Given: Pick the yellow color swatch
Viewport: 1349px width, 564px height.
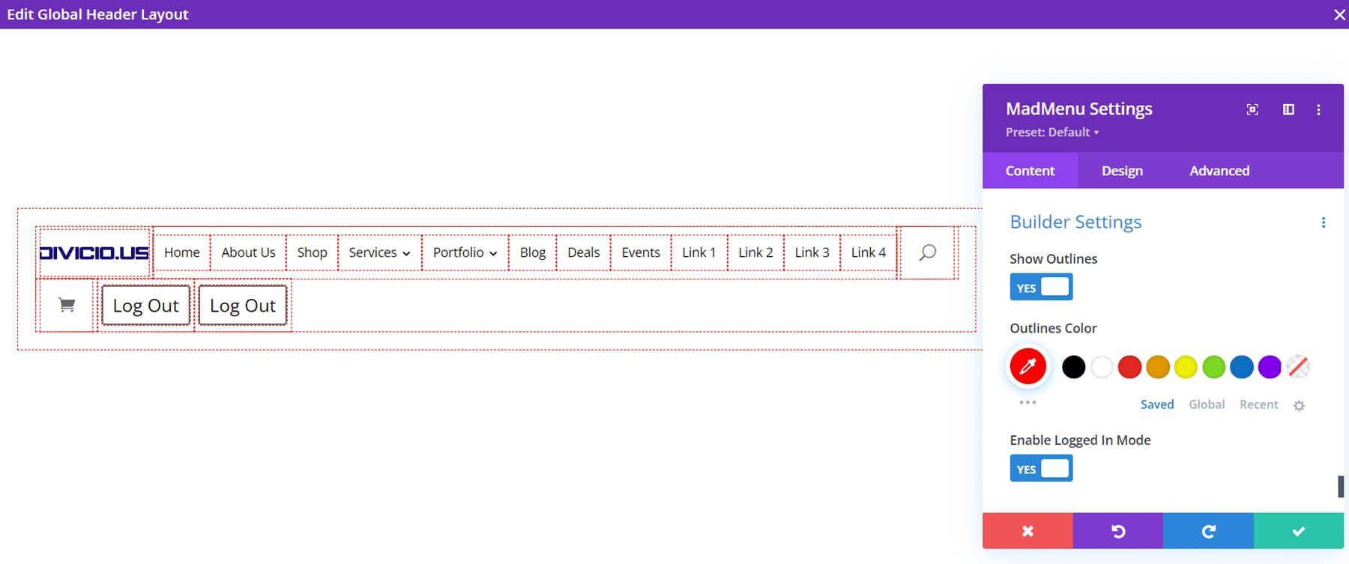Looking at the screenshot, I should 1186,367.
